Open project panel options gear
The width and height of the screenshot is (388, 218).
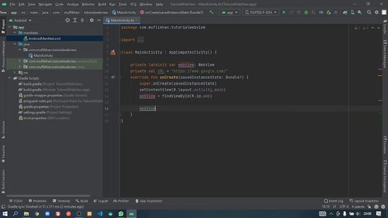pos(92,20)
